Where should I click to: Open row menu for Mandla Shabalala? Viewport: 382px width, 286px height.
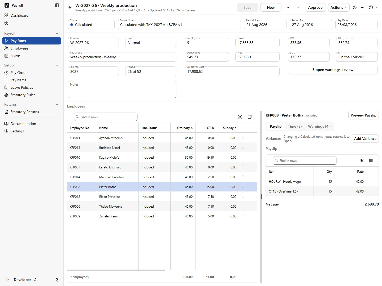[x=243, y=177]
